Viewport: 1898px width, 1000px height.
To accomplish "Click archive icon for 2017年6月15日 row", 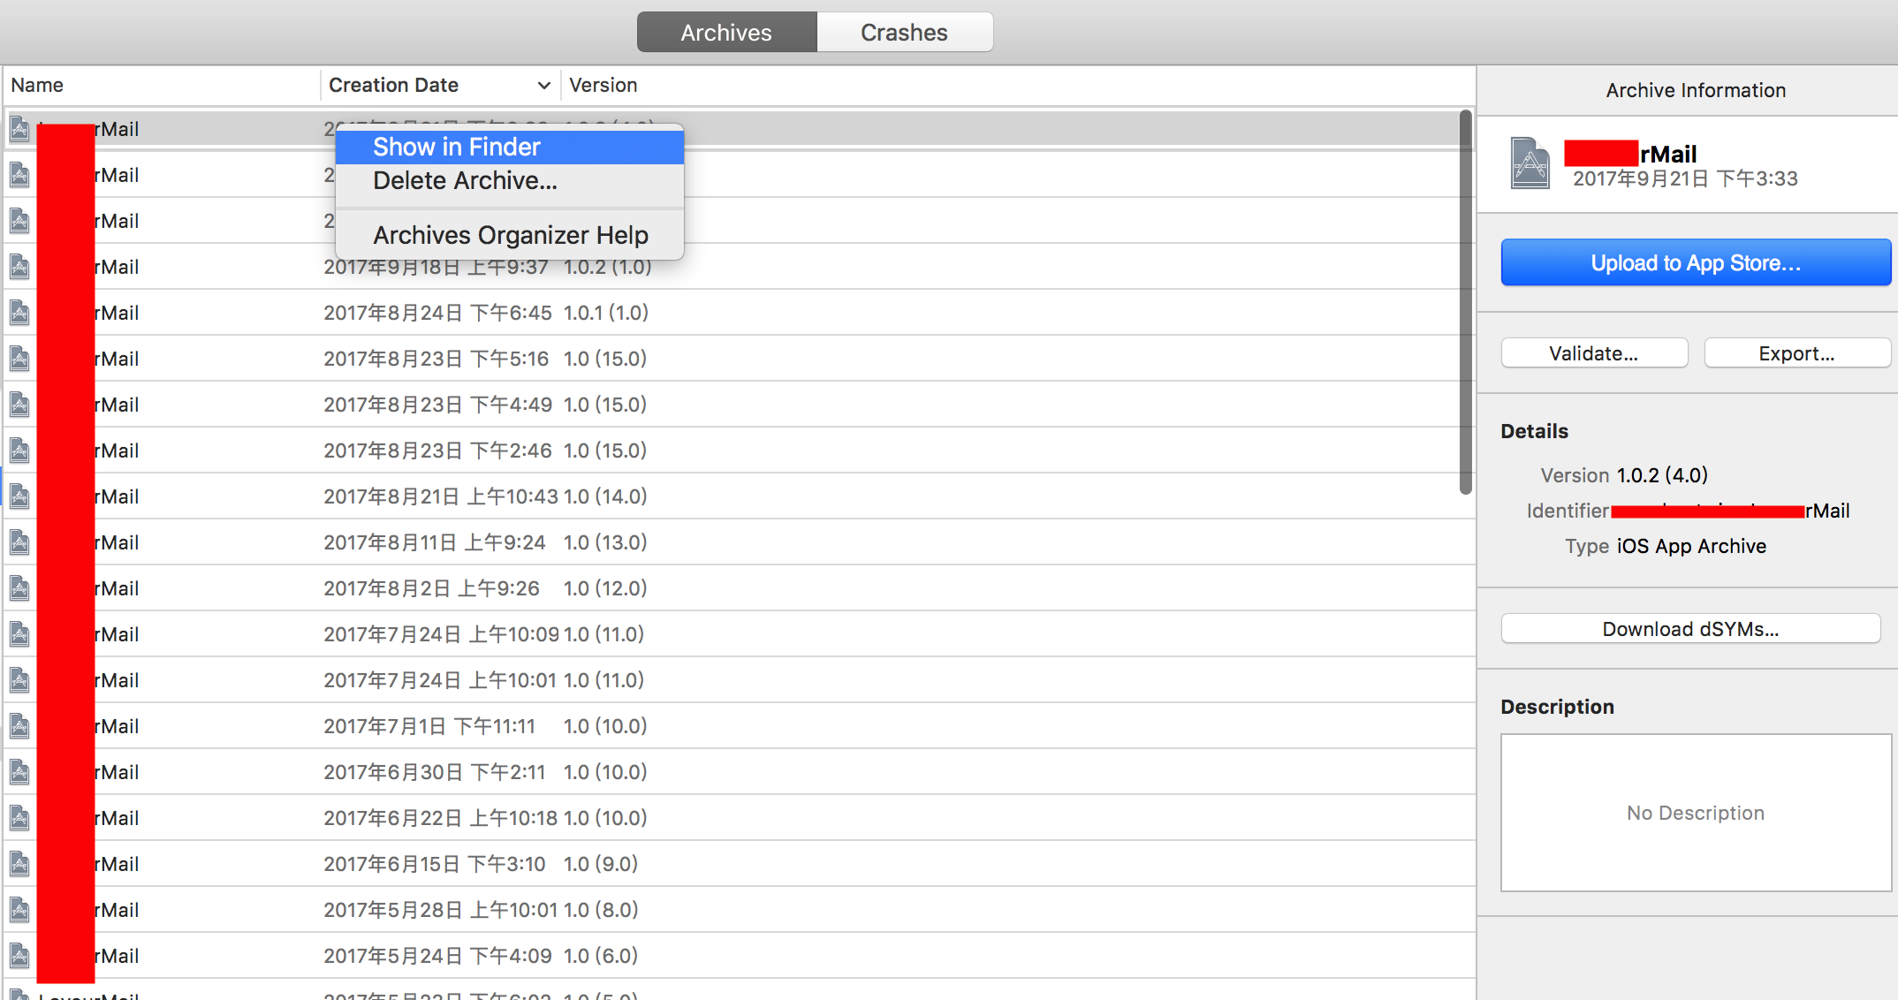I will tap(19, 864).
